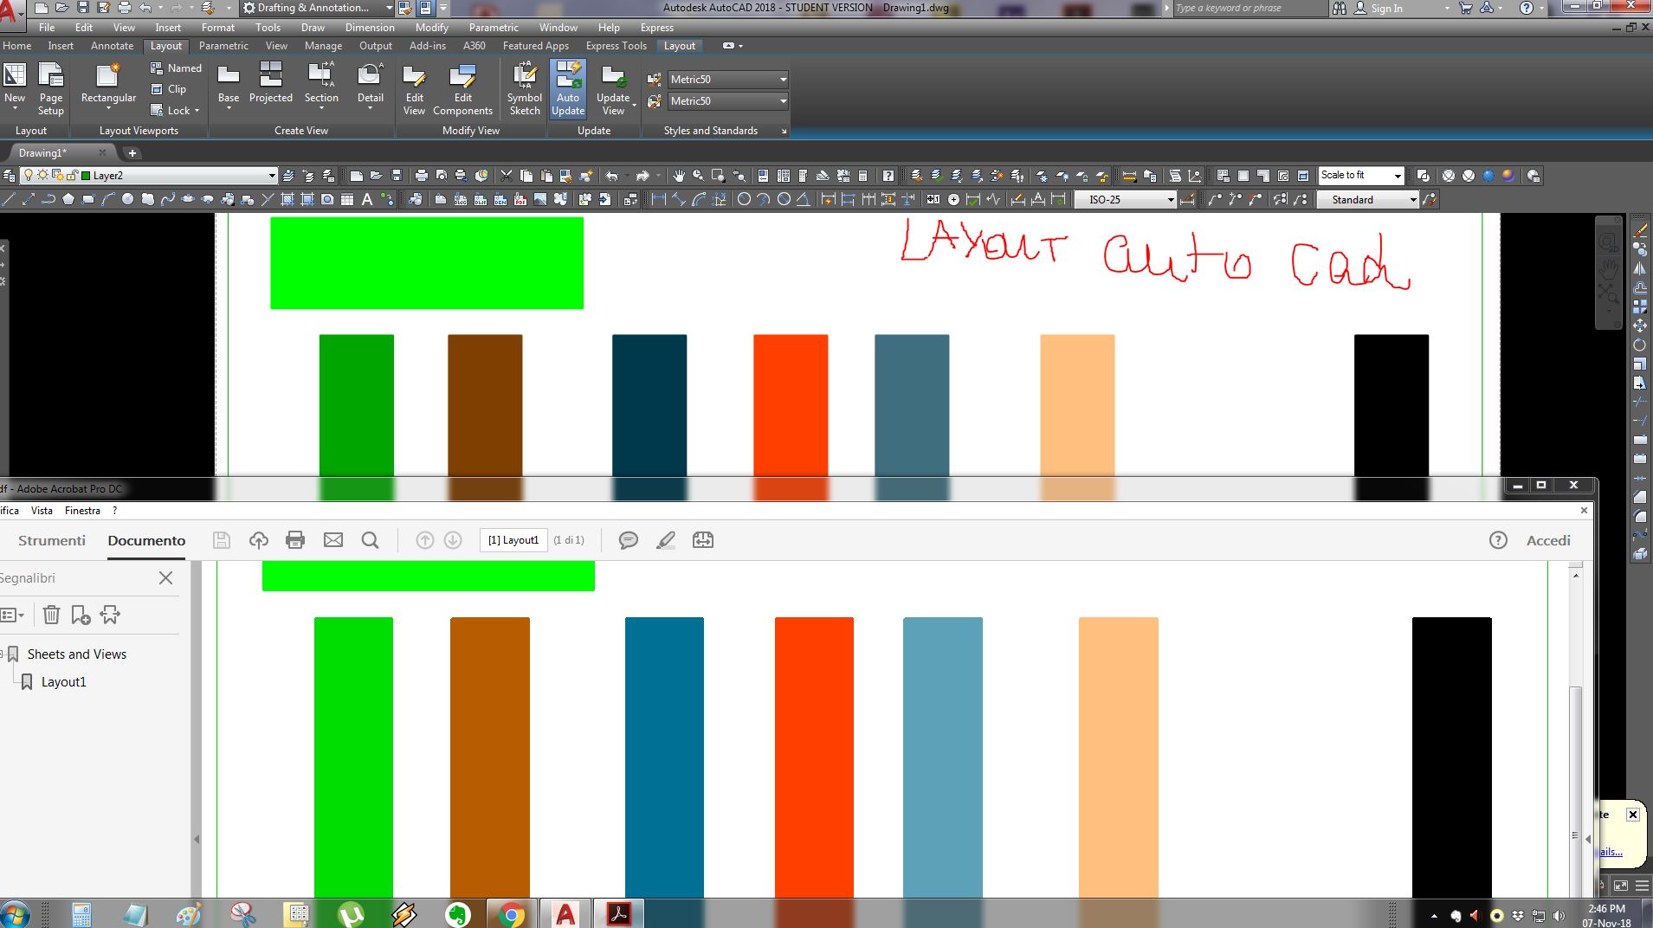Select the Layout1 bookmark in Segnalibri

[x=64, y=681]
